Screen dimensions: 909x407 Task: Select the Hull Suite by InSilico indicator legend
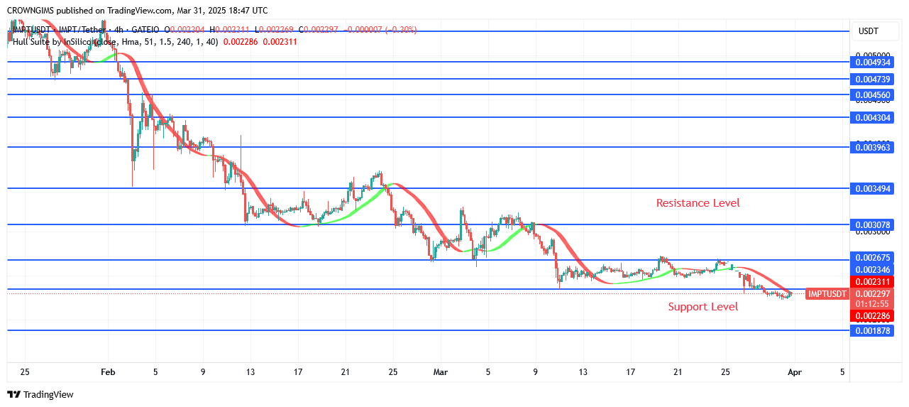tap(115, 42)
